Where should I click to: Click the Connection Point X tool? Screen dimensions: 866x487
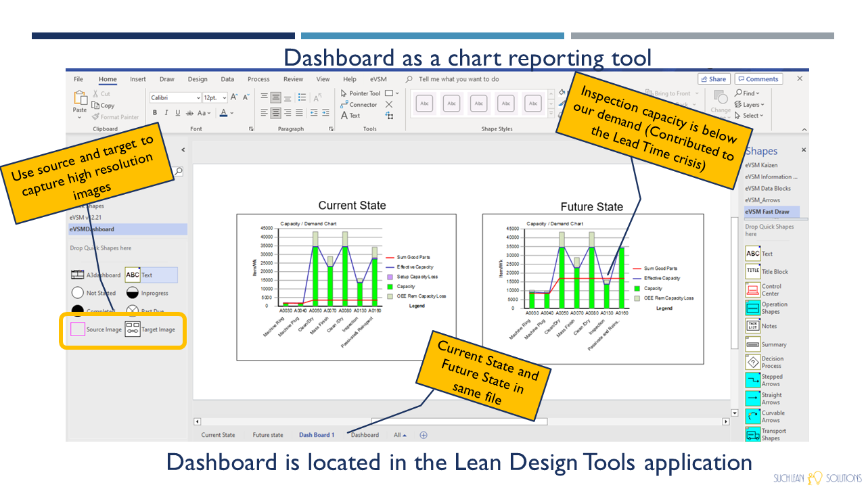(389, 105)
